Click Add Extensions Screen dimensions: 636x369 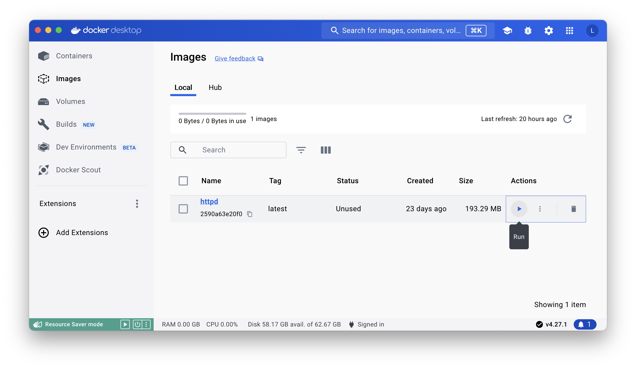[x=82, y=233]
